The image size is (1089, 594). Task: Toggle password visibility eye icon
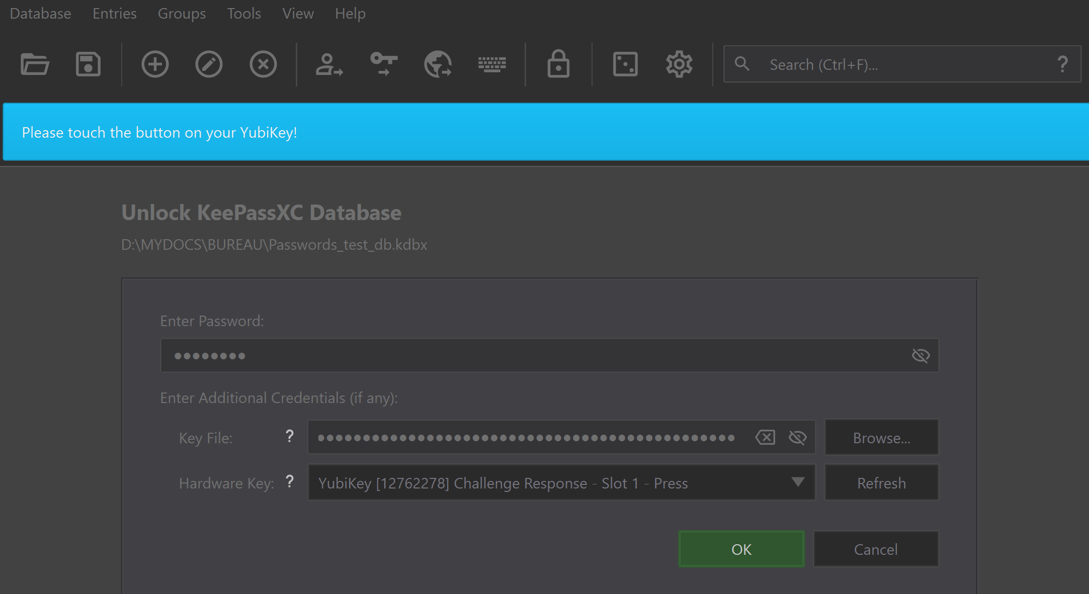point(920,356)
